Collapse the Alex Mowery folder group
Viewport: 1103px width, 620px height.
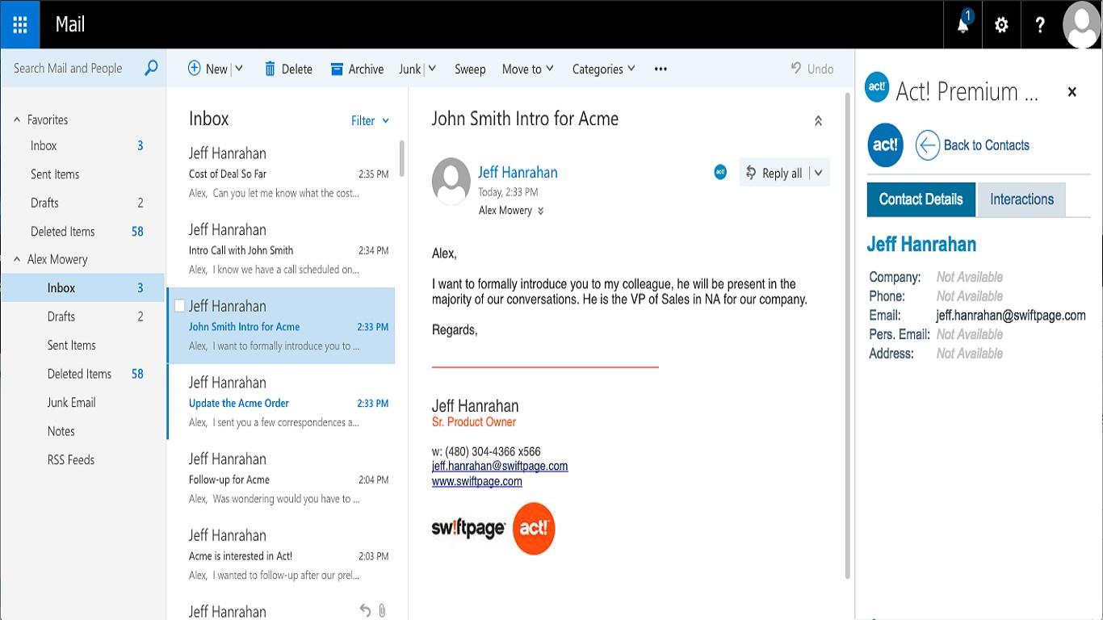pyautogui.click(x=17, y=259)
